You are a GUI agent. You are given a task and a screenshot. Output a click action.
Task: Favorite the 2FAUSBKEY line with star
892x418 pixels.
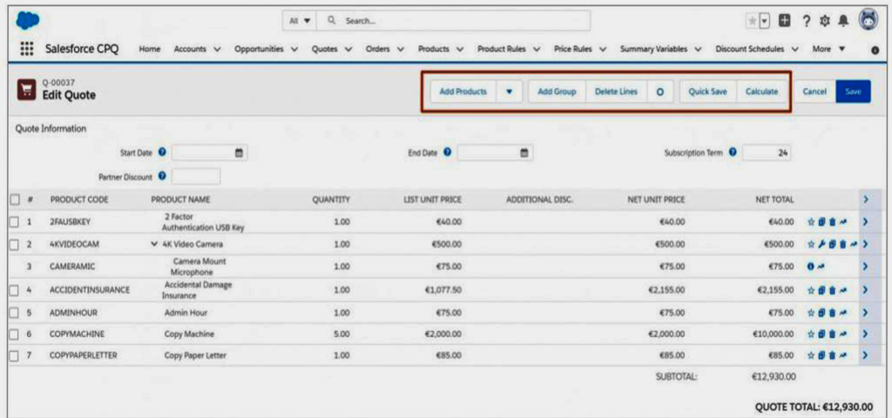[x=812, y=221]
